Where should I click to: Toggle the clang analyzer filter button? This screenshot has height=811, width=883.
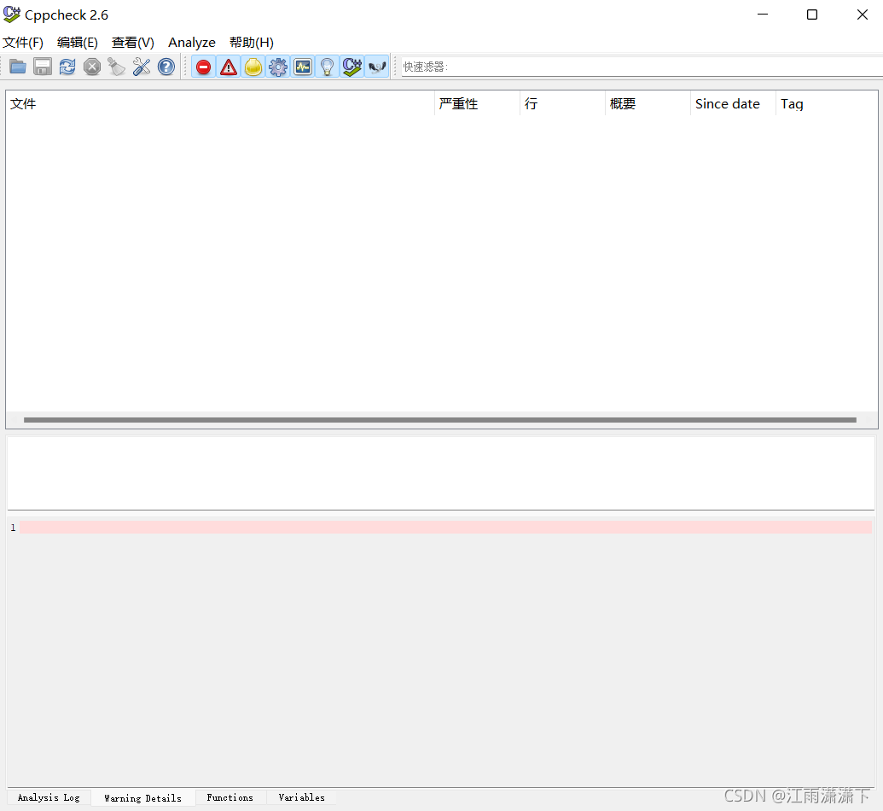(377, 67)
